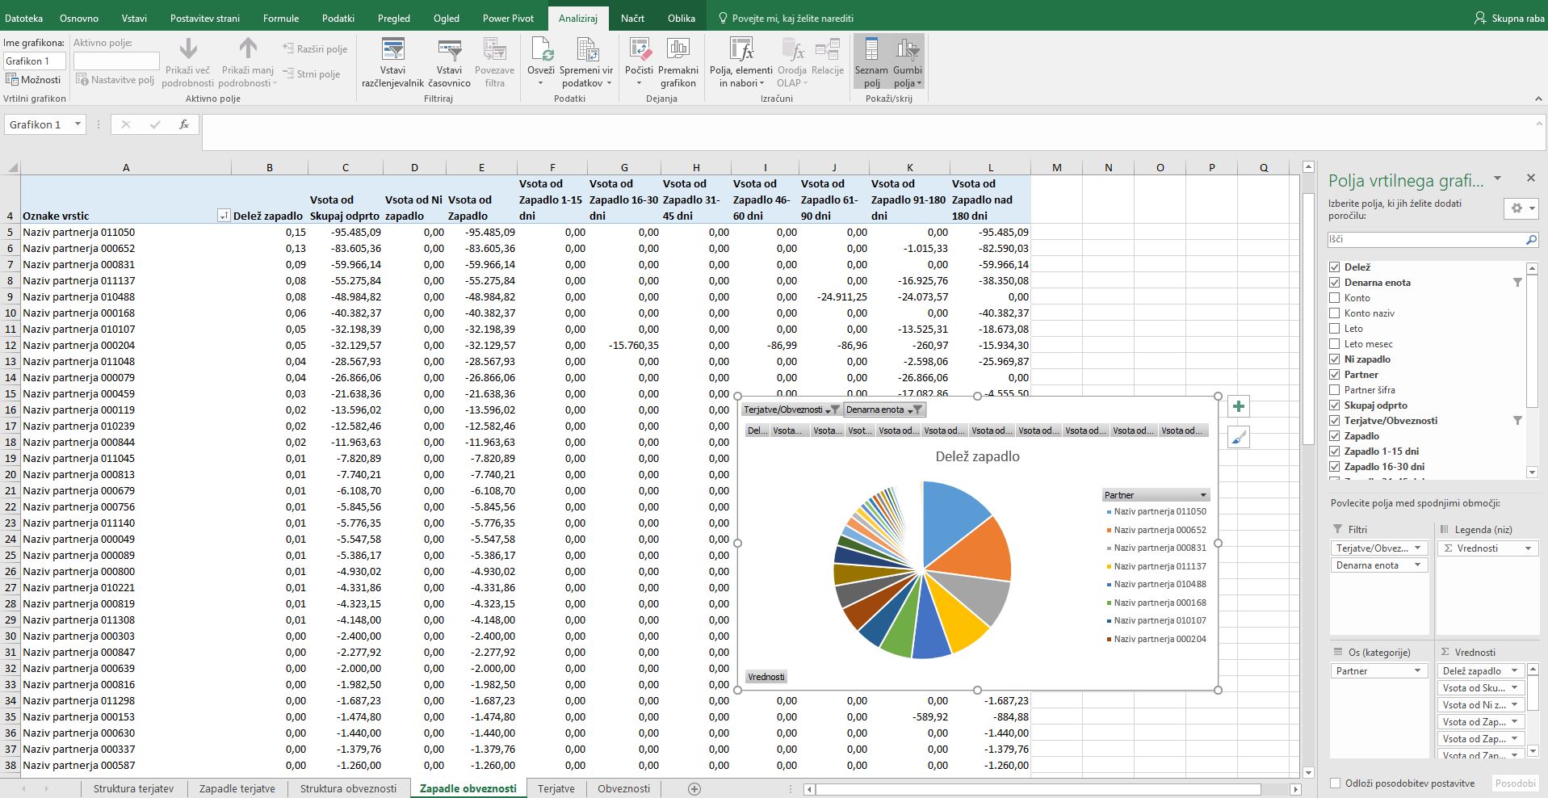Open Partner dropdown in Os (kategorije) area
1548x798 pixels.
tap(1417, 671)
